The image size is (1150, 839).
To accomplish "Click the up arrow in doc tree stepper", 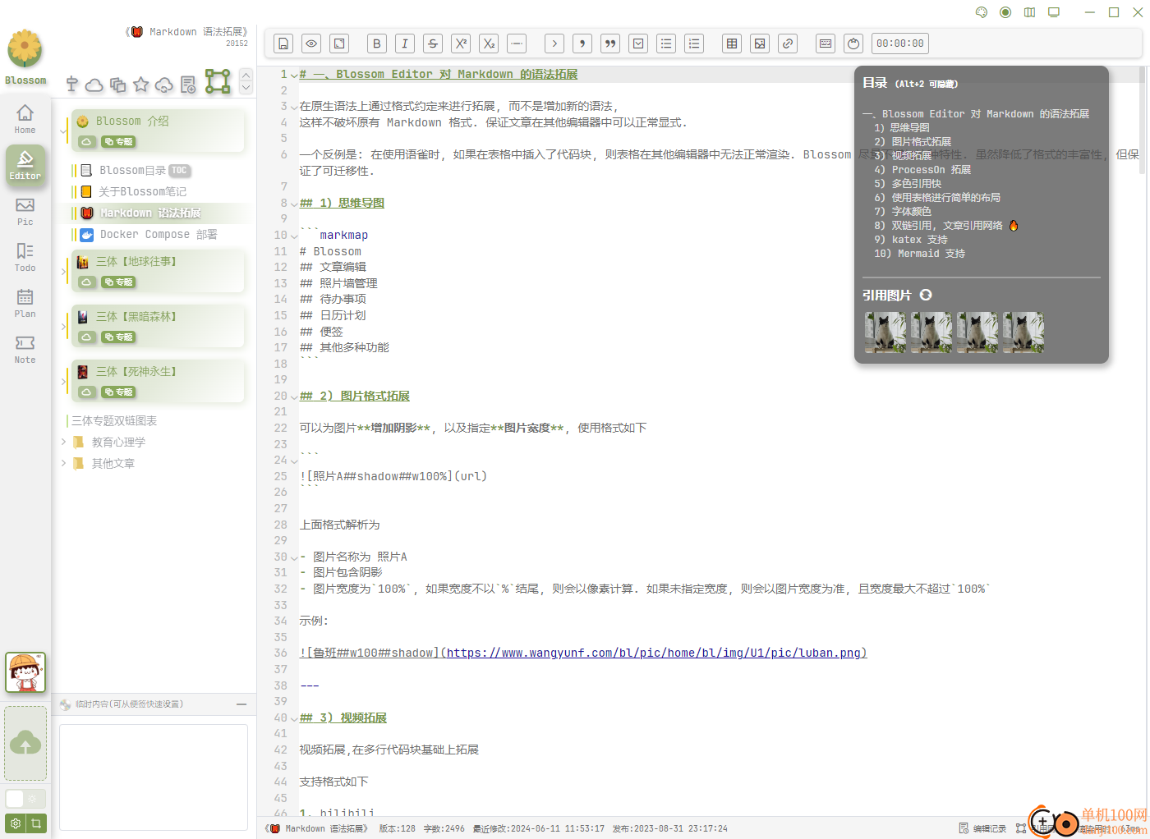I will coord(246,75).
